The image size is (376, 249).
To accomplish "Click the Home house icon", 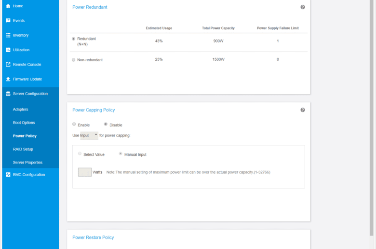I will tap(8, 6).
